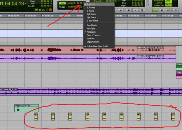This screenshot has width=182, height=130.
Task: Click the green grid icon below the Length field
Action: [x=37, y=10]
